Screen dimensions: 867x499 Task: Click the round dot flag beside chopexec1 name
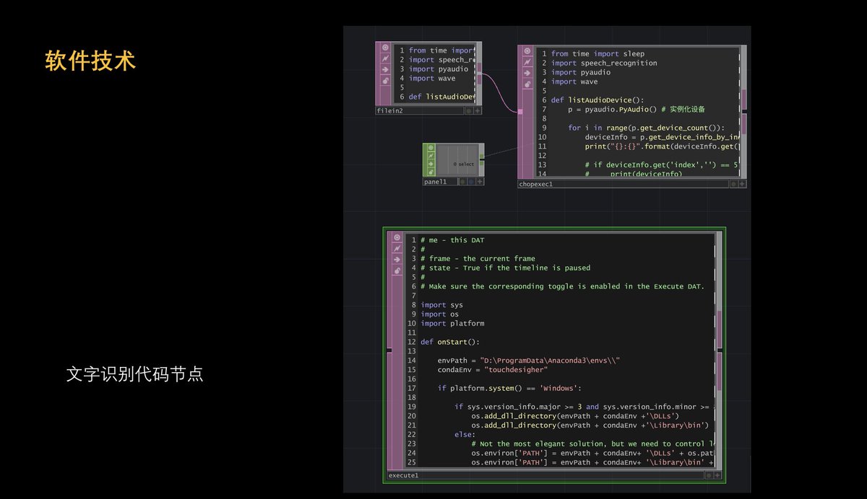(x=733, y=184)
